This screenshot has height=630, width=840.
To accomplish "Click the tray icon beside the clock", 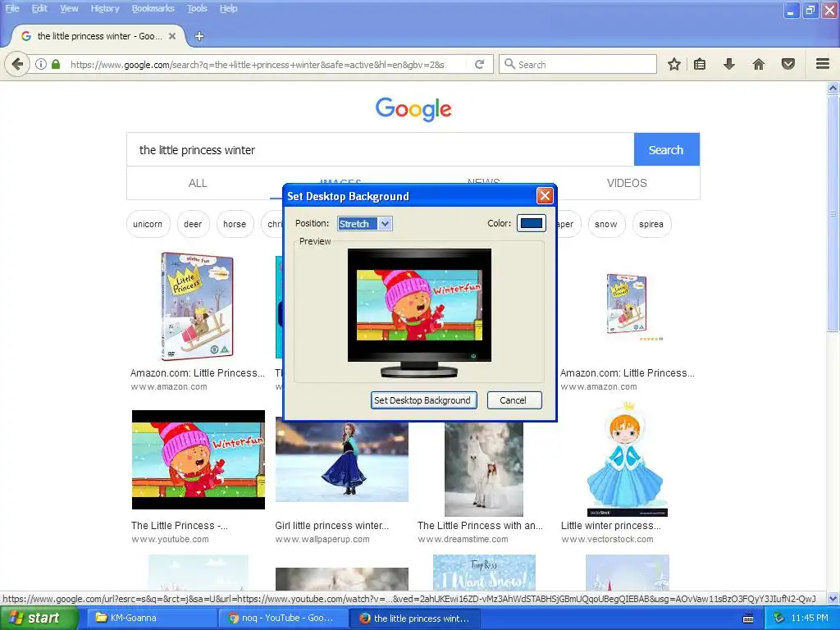I will pyautogui.click(x=779, y=618).
